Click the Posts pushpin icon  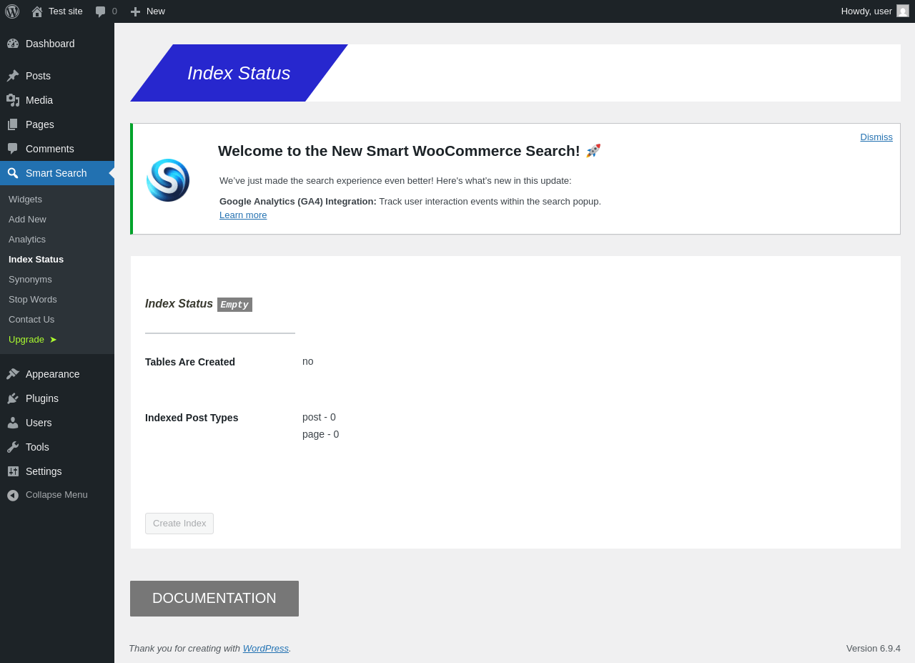pyautogui.click(x=13, y=76)
